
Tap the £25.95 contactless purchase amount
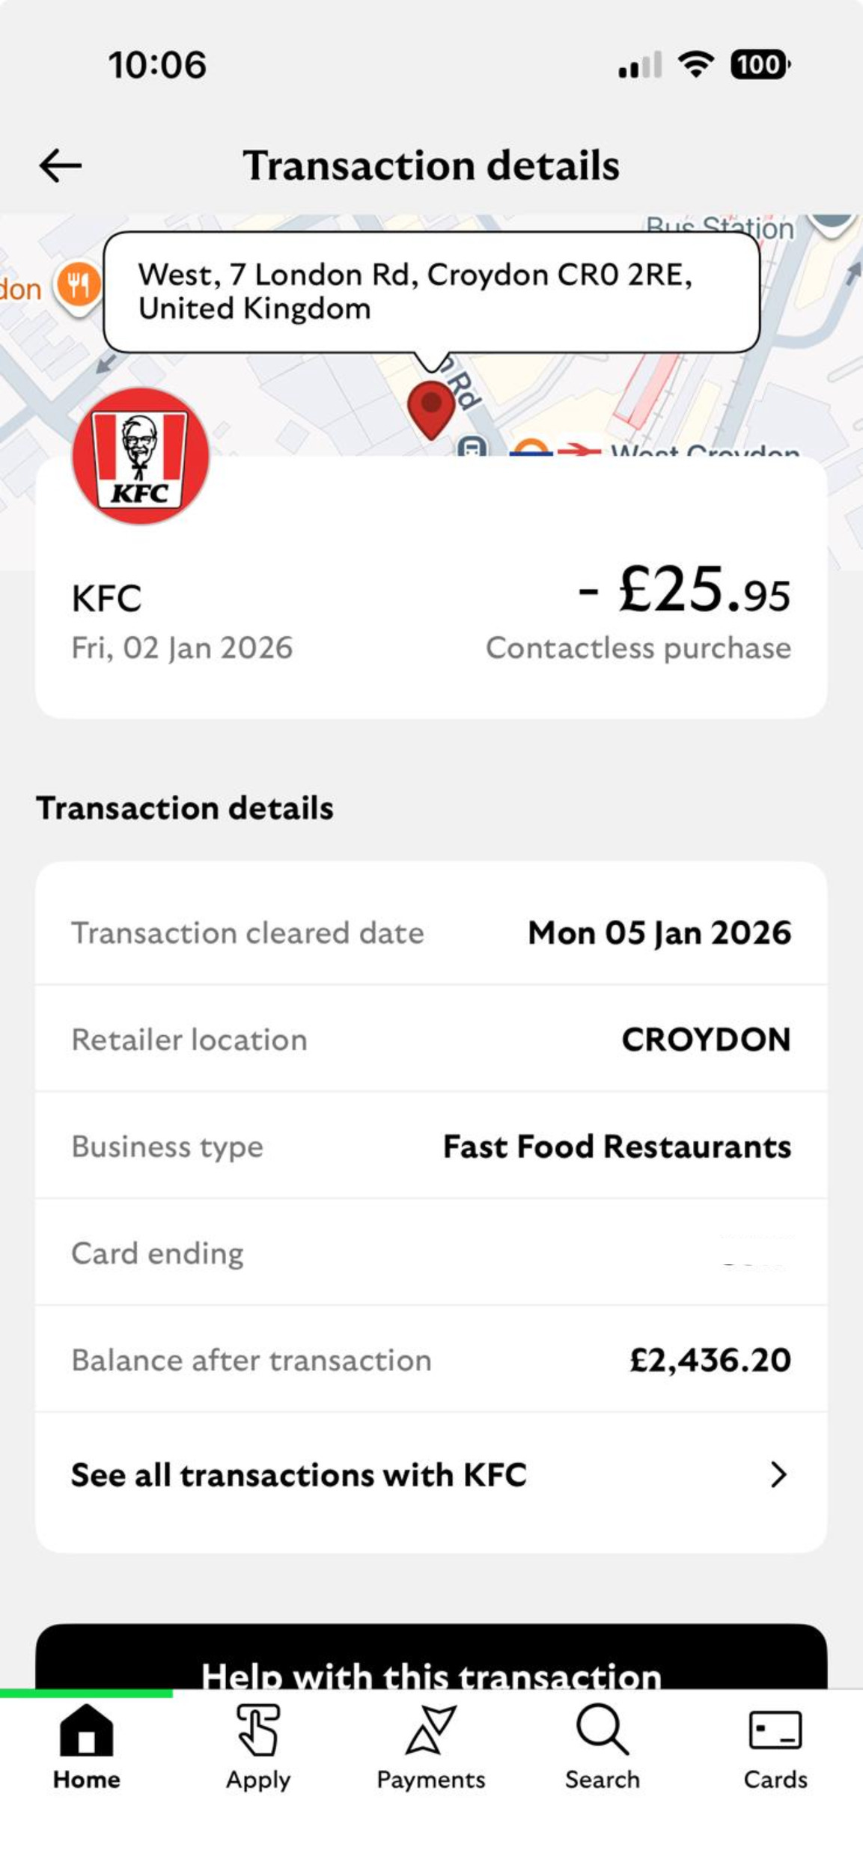(x=685, y=591)
